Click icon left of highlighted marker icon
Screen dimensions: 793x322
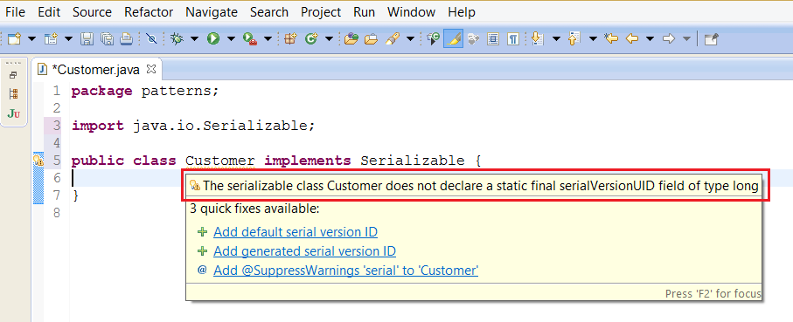(x=433, y=38)
